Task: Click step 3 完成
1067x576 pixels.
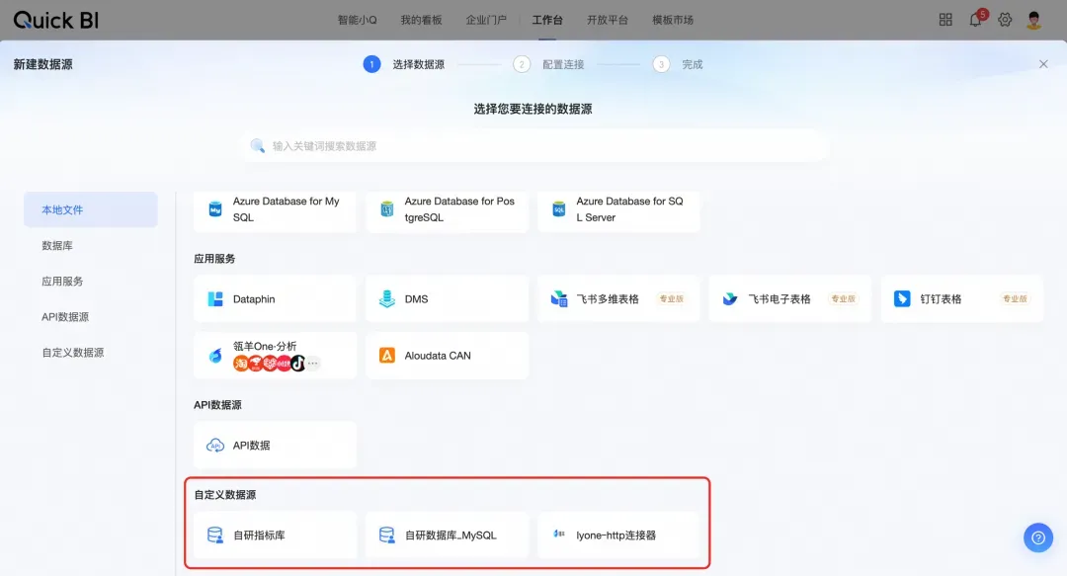Action: click(x=678, y=64)
